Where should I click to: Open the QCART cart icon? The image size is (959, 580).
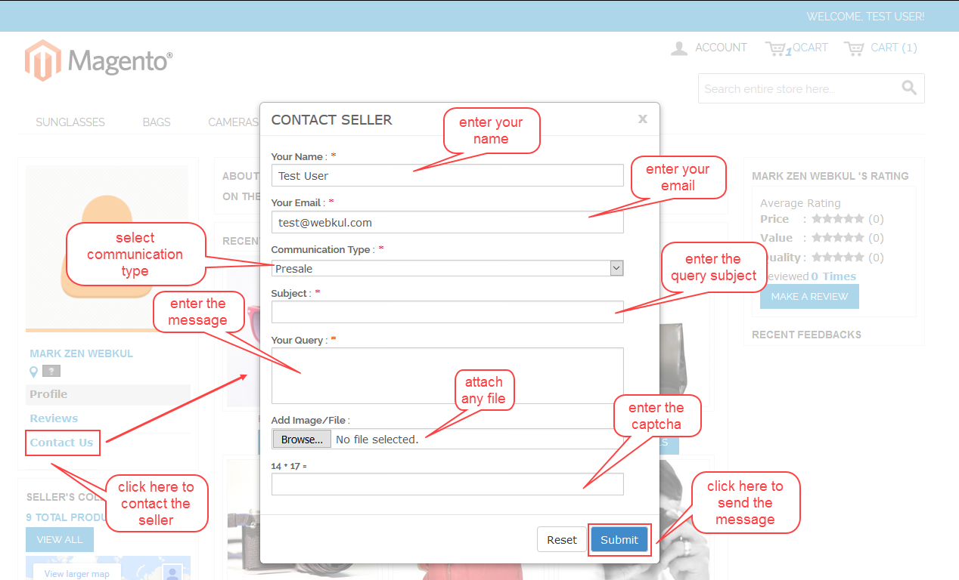point(776,48)
